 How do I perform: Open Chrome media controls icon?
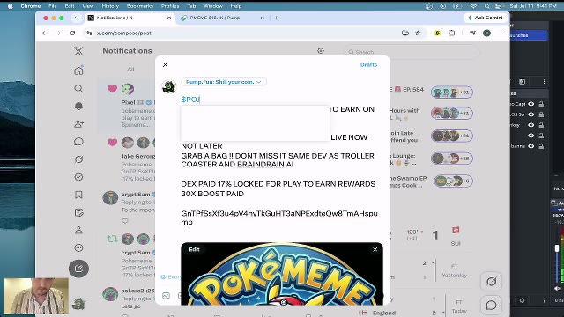[x=472, y=33]
